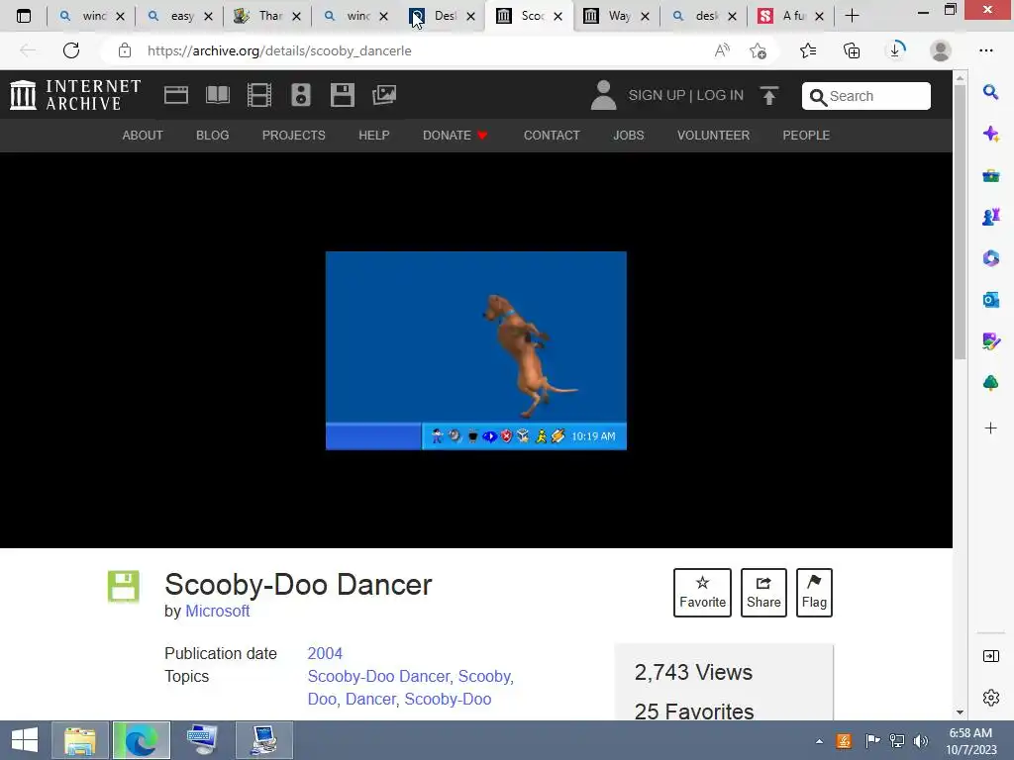Screen dimensions: 1014x760
Task: Click the Read aloud icon in the address bar
Action: (x=722, y=50)
